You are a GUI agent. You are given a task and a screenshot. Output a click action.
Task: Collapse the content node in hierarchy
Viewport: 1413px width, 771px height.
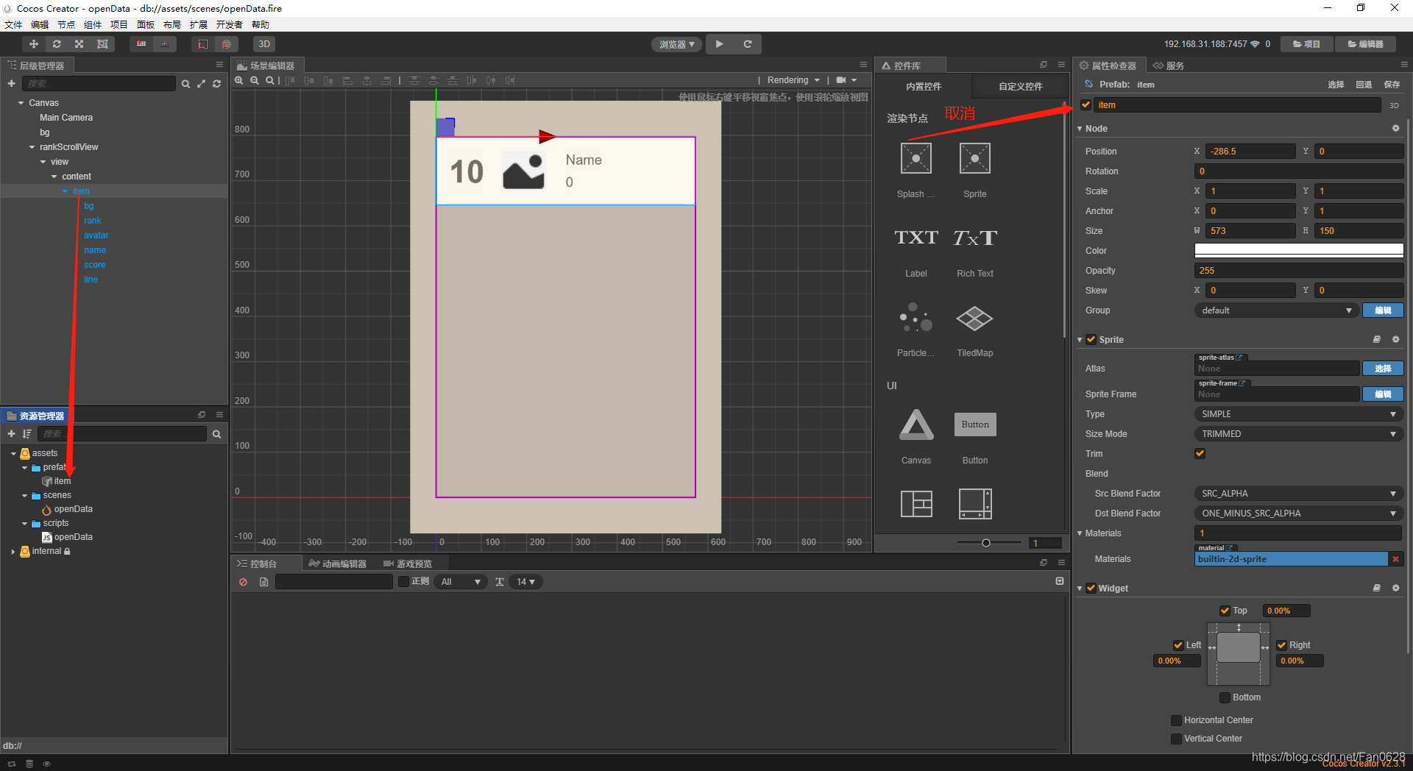[x=54, y=177]
